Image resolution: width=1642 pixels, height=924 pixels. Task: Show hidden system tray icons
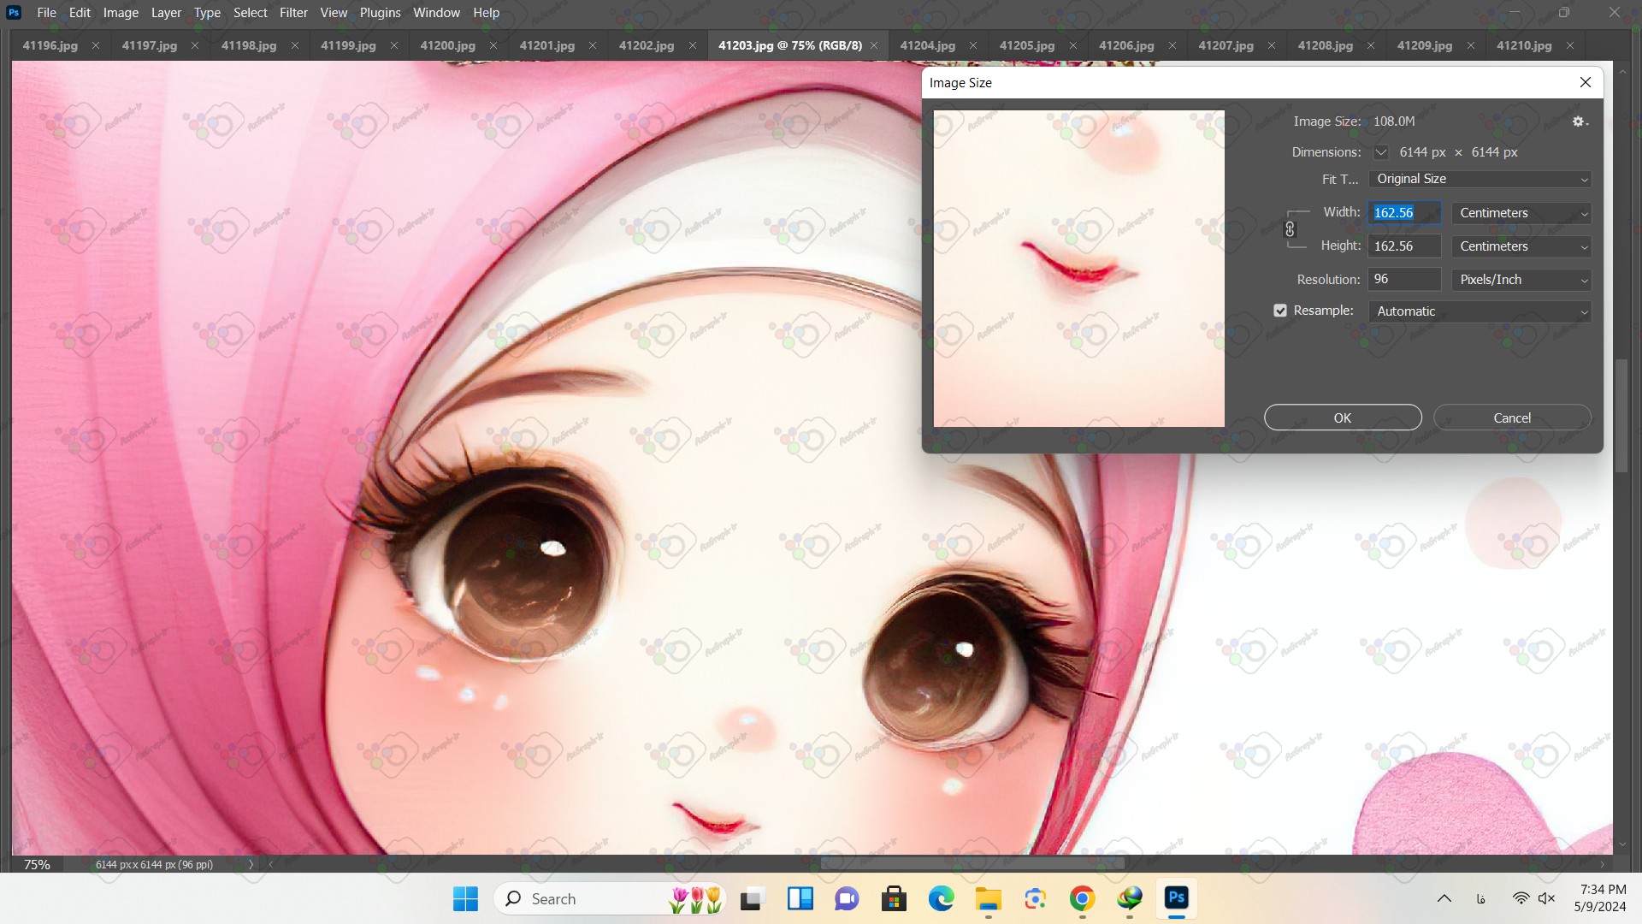tap(1444, 898)
